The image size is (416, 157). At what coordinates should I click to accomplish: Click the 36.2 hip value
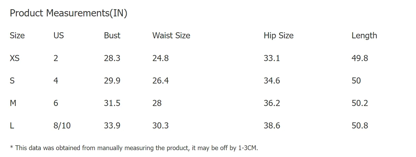(x=272, y=103)
